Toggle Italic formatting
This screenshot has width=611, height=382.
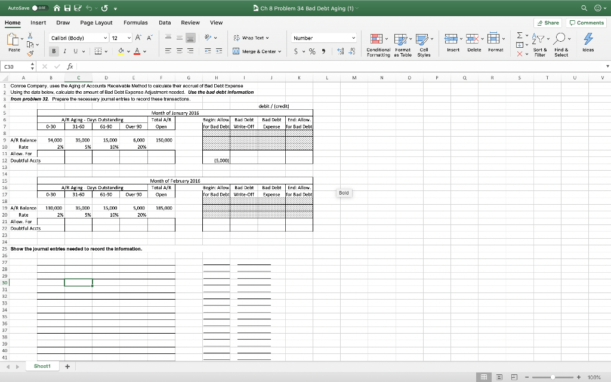pyautogui.click(x=64, y=51)
